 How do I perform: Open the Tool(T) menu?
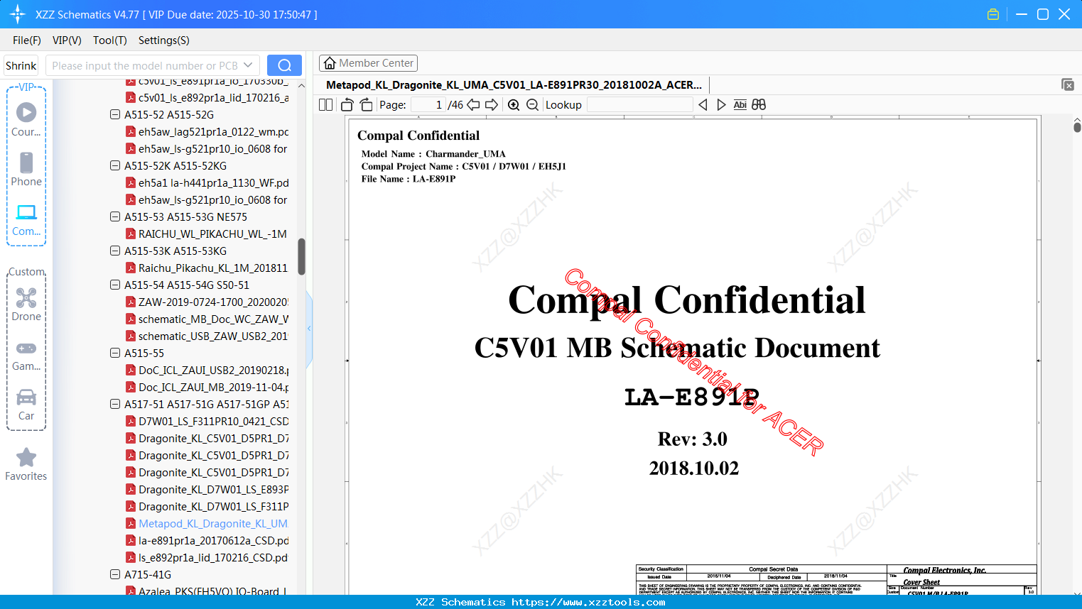(x=110, y=40)
